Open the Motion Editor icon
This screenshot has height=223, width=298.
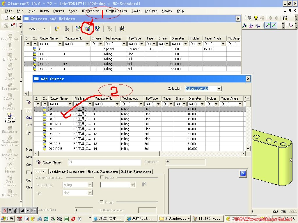[10, 168]
